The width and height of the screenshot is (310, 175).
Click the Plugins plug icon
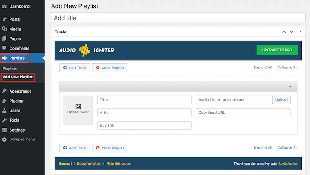point(5,101)
